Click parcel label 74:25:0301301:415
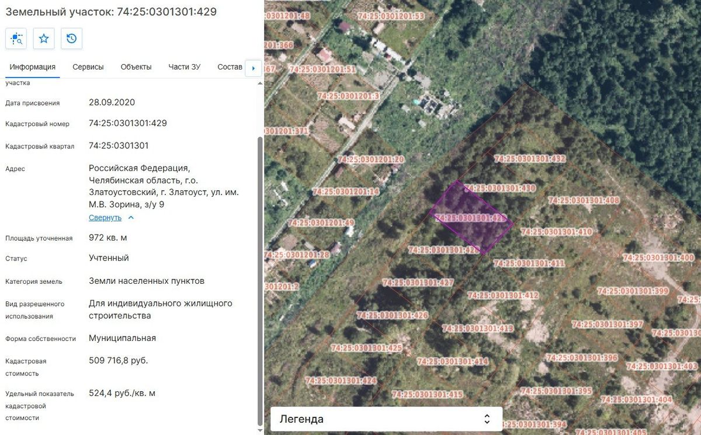 427,395
